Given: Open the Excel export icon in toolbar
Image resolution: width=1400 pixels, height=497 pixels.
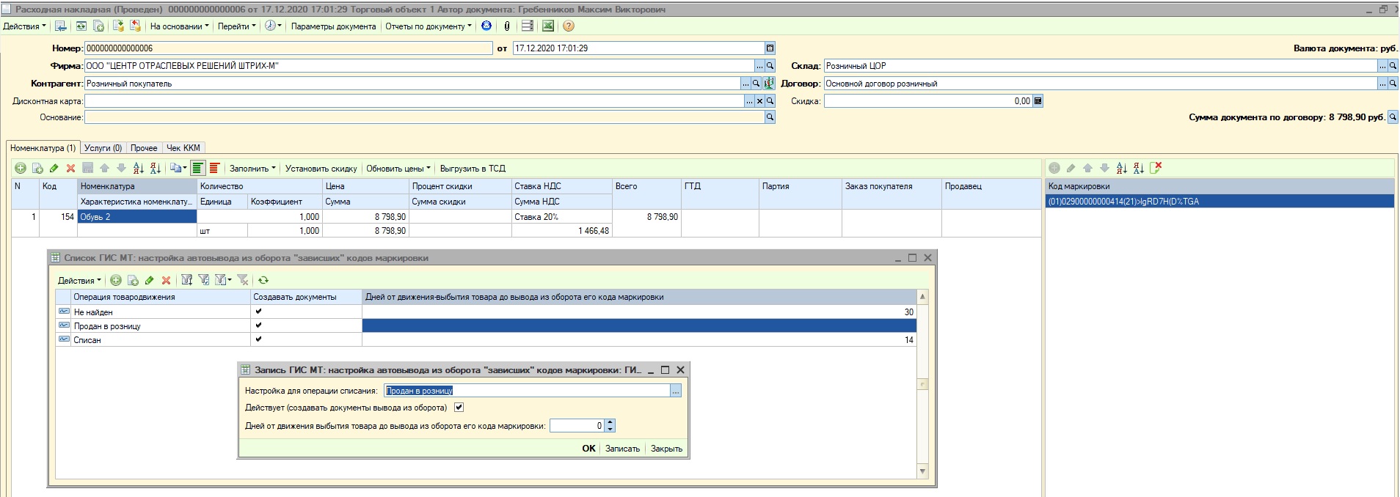Looking at the screenshot, I should coord(548,26).
